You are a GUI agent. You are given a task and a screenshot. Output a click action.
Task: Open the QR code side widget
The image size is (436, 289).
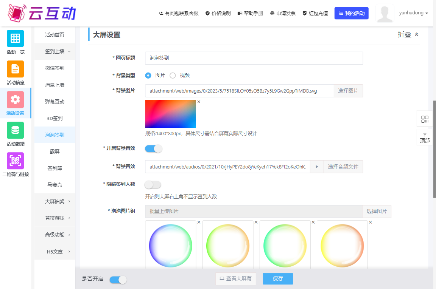click(x=425, y=119)
